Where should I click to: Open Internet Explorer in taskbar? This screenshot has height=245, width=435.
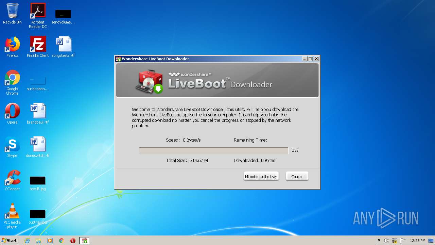(x=27, y=241)
